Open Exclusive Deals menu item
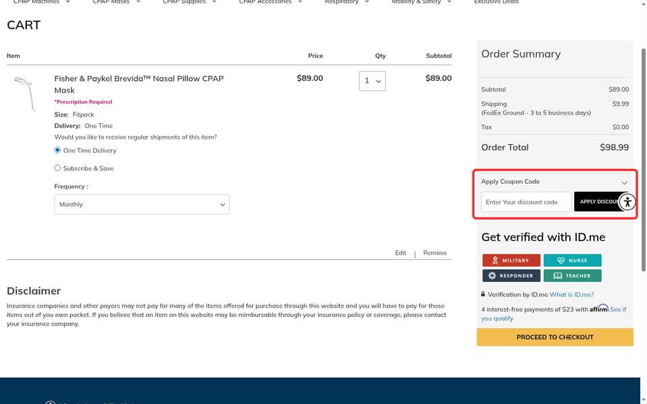The height and width of the screenshot is (404, 647). click(496, 1)
